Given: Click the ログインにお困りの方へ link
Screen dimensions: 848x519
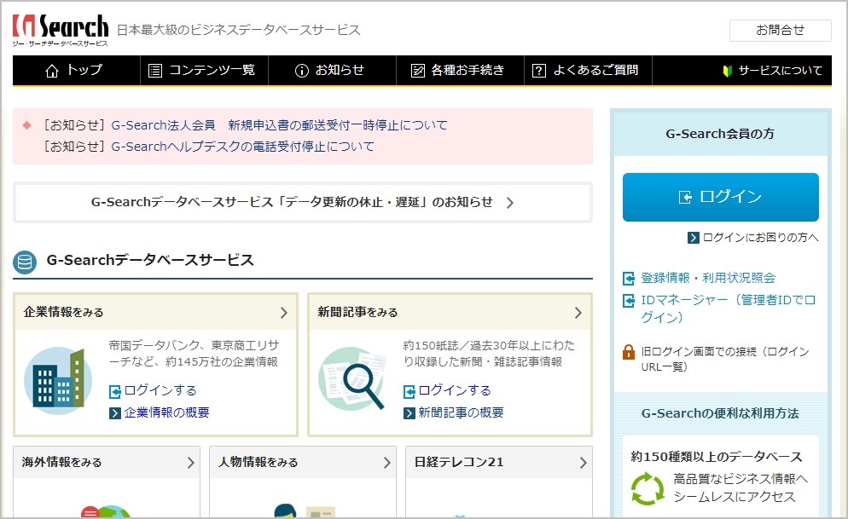Looking at the screenshot, I should [x=760, y=238].
